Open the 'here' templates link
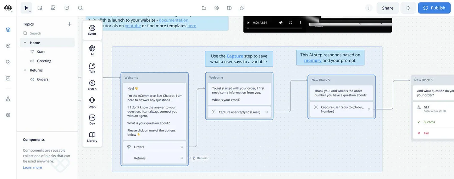454x179 pixels. tap(192, 26)
